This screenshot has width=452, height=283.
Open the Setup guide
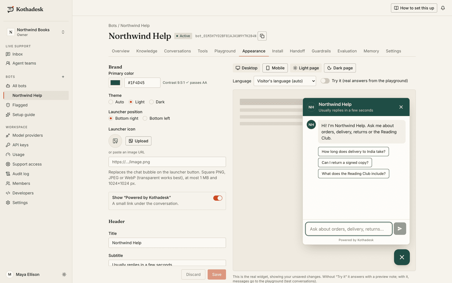click(x=36, y=115)
